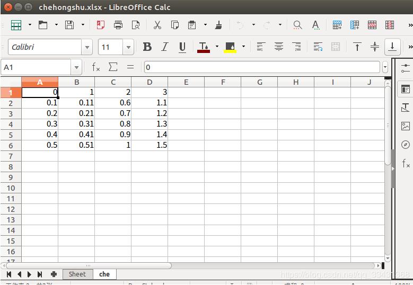Image resolution: width=413 pixels, height=285 pixels.
Task: Go to the first sheet arrow
Action: click(9, 274)
